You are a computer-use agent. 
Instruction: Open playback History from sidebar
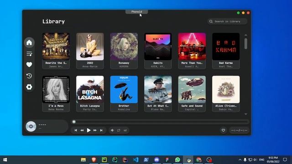click(x=29, y=76)
